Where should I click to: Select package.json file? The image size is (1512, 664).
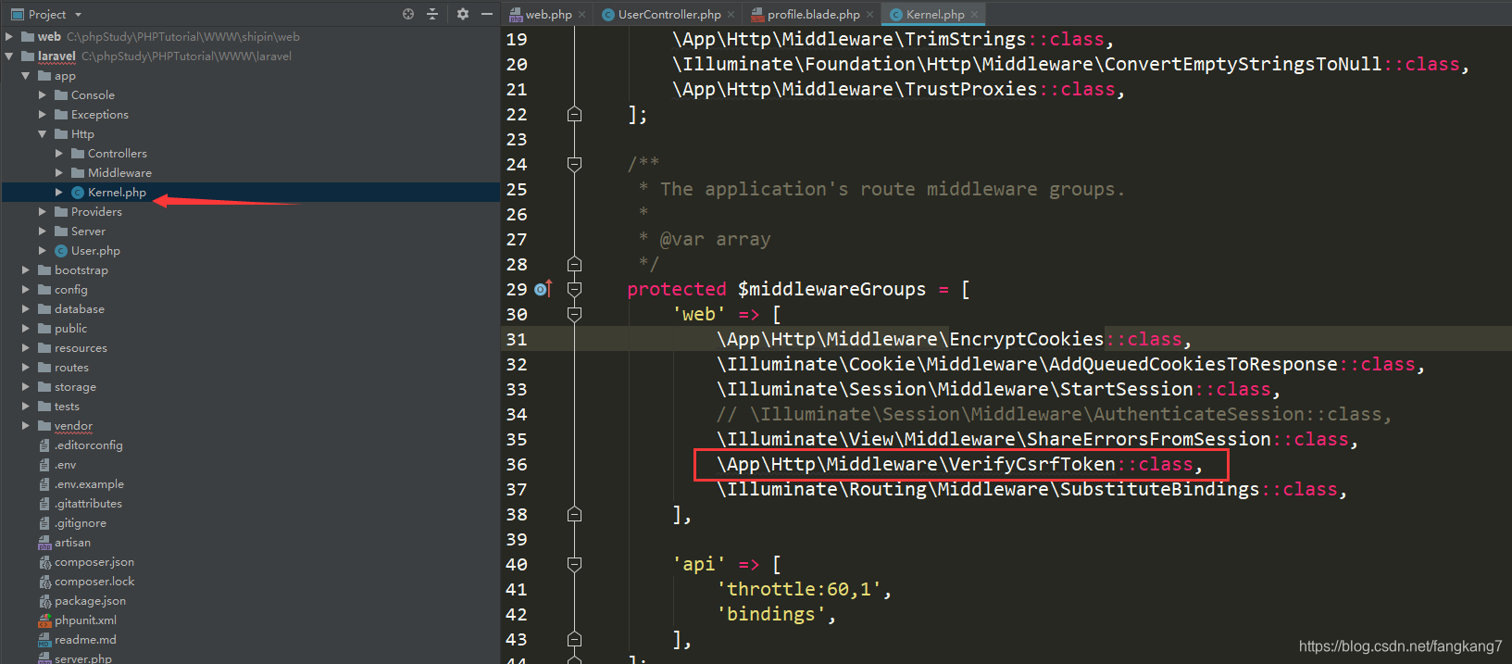(90, 601)
